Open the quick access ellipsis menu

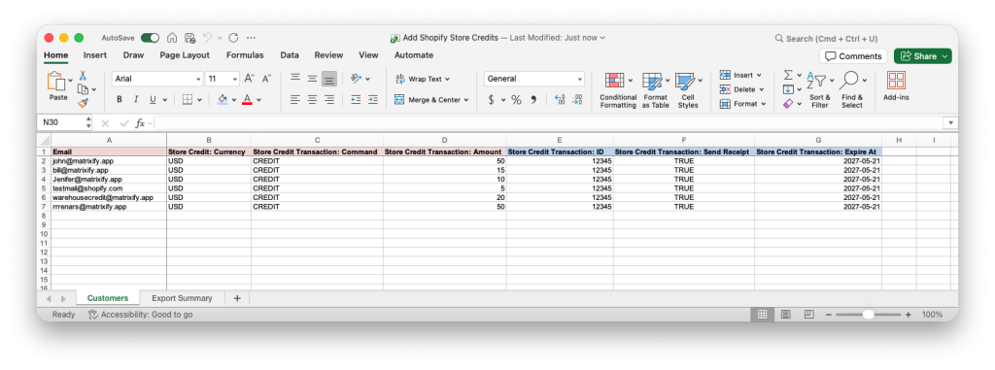(x=252, y=38)
